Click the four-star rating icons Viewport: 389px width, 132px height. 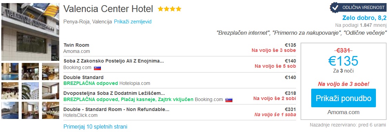(170, 9)
